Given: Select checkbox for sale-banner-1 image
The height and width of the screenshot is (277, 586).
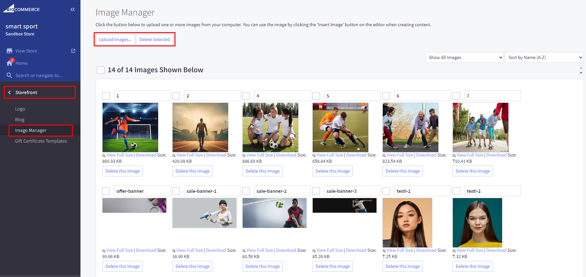Looking at the screenshot, I should (x=176, y=191).
